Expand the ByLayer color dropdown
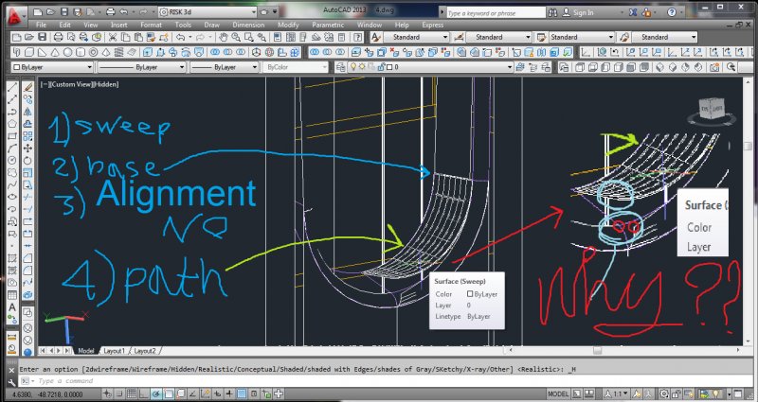The height and width of the screenshot is (402, 758). tap(55, 68)
